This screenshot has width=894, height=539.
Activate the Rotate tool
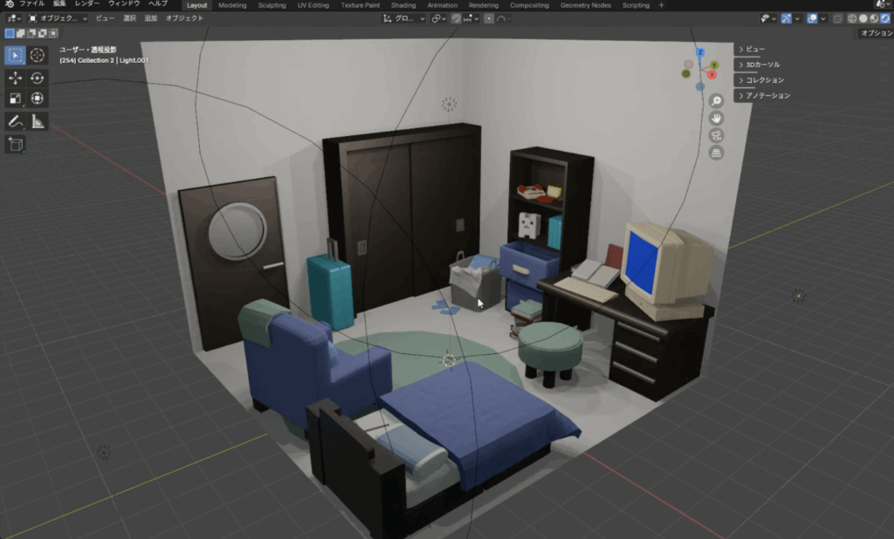click(38, 78)
